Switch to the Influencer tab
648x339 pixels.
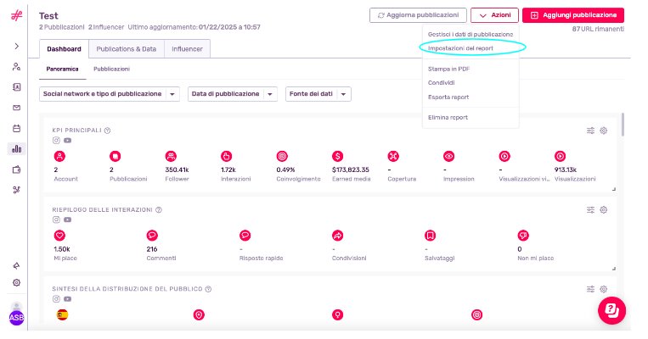[x=187, y=48]
